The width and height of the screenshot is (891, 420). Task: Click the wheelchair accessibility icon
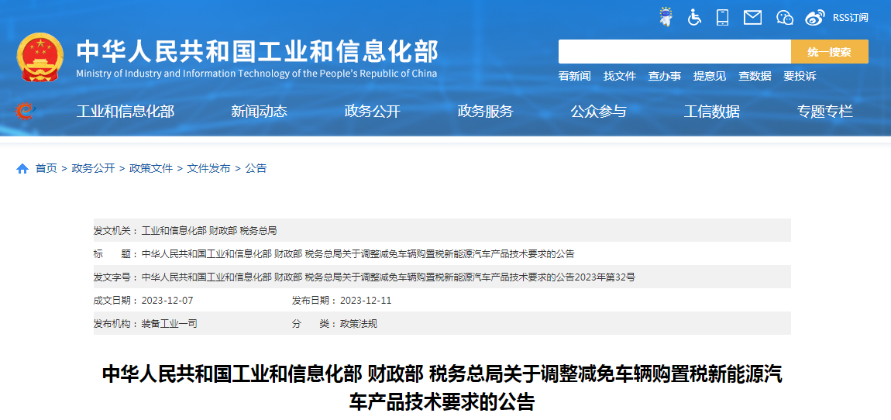pyautogui.click(x=694, y=17)
